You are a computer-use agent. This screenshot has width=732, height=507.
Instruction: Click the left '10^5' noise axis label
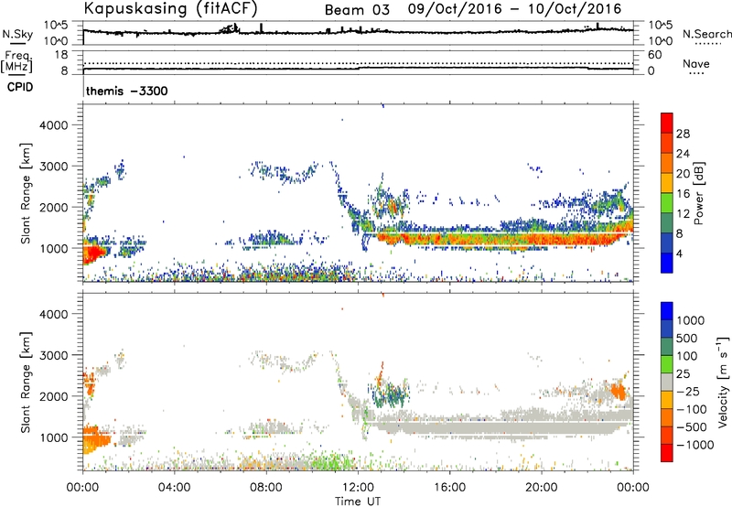[56, 25]
